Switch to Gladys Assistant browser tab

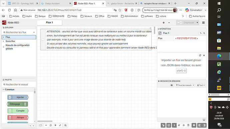(56, 3)
